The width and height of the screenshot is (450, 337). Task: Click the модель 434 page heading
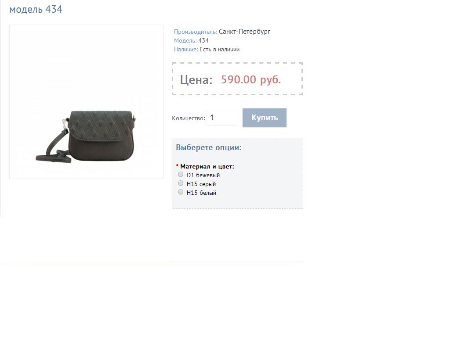click(x=36, y=10)
